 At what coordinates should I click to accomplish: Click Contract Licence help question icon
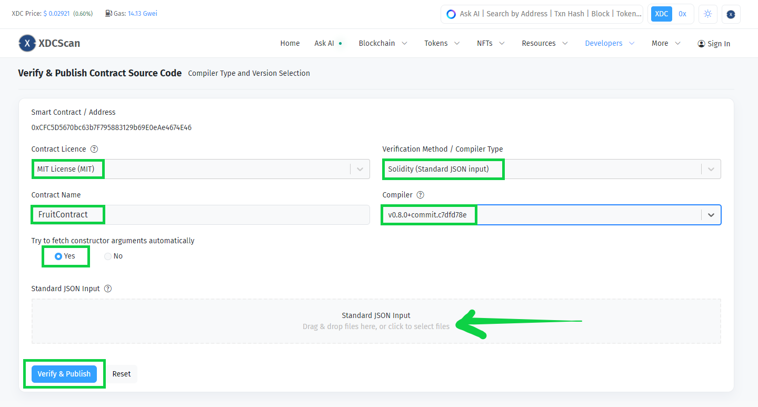pyautogui.click(x=94, y=149)
